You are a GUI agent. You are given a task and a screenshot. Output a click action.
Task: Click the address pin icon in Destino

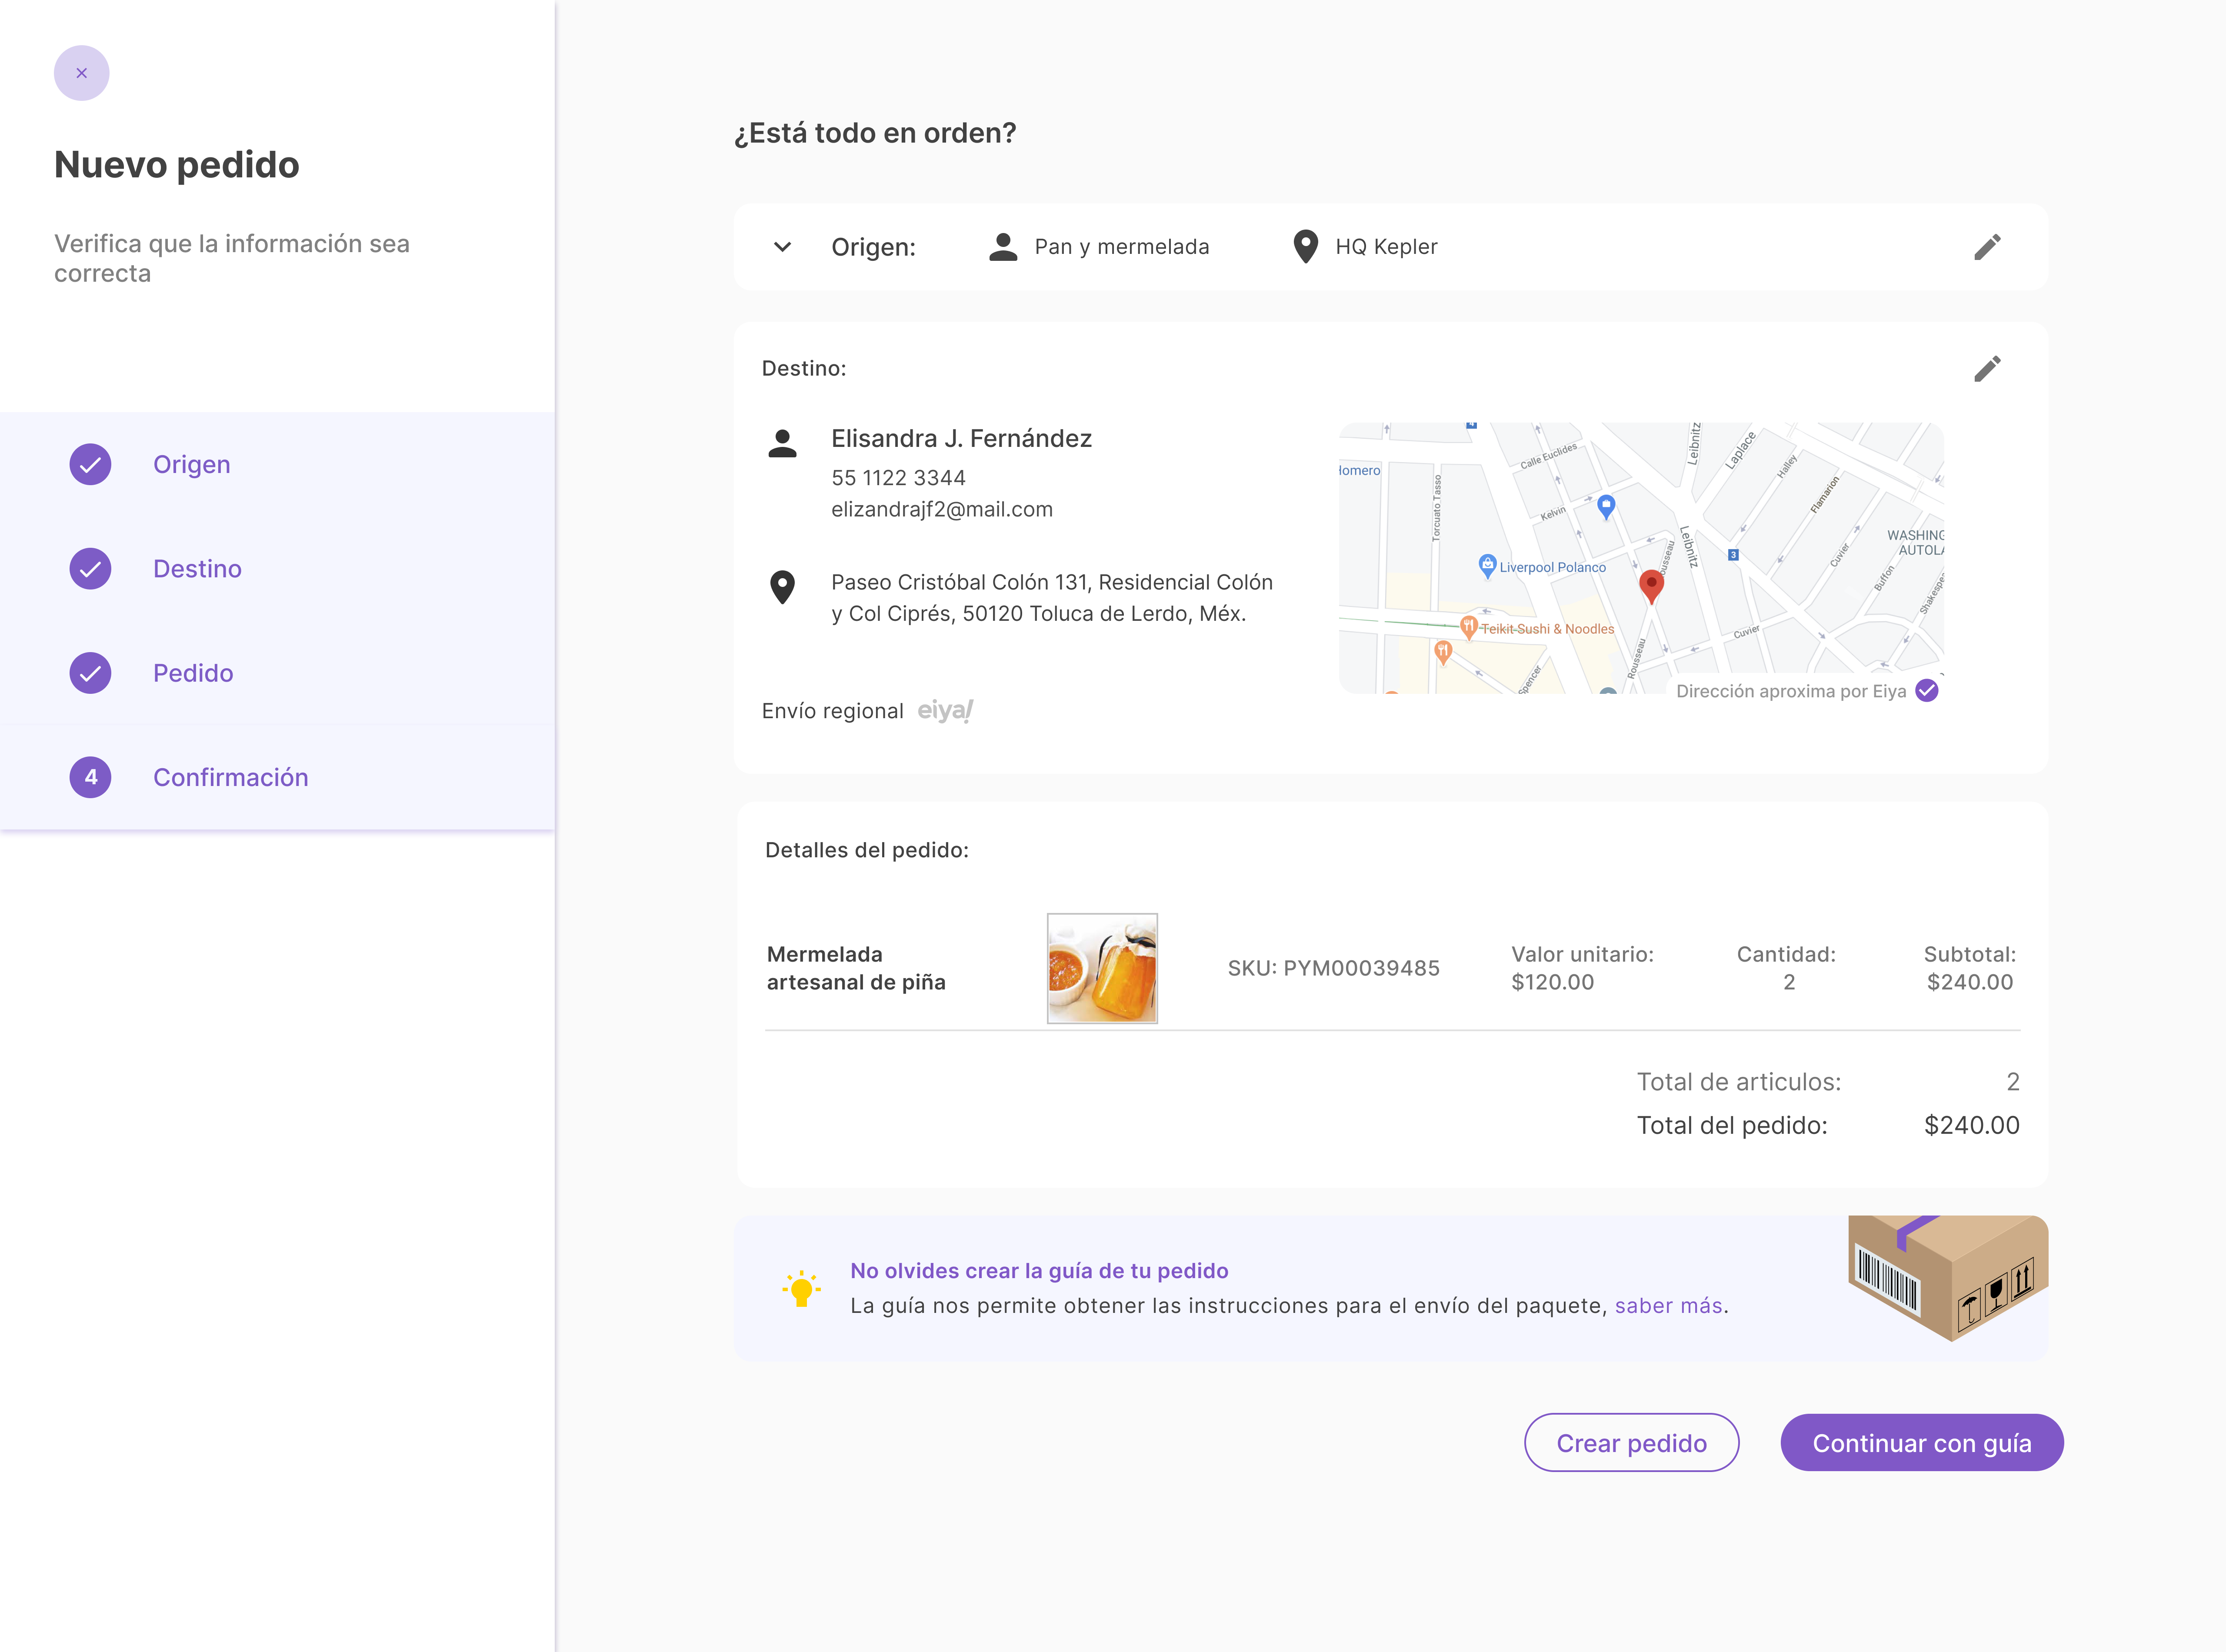click(782, 587)
